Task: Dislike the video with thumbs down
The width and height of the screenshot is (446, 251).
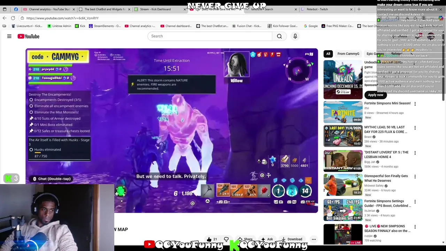Action: (226, 239)
